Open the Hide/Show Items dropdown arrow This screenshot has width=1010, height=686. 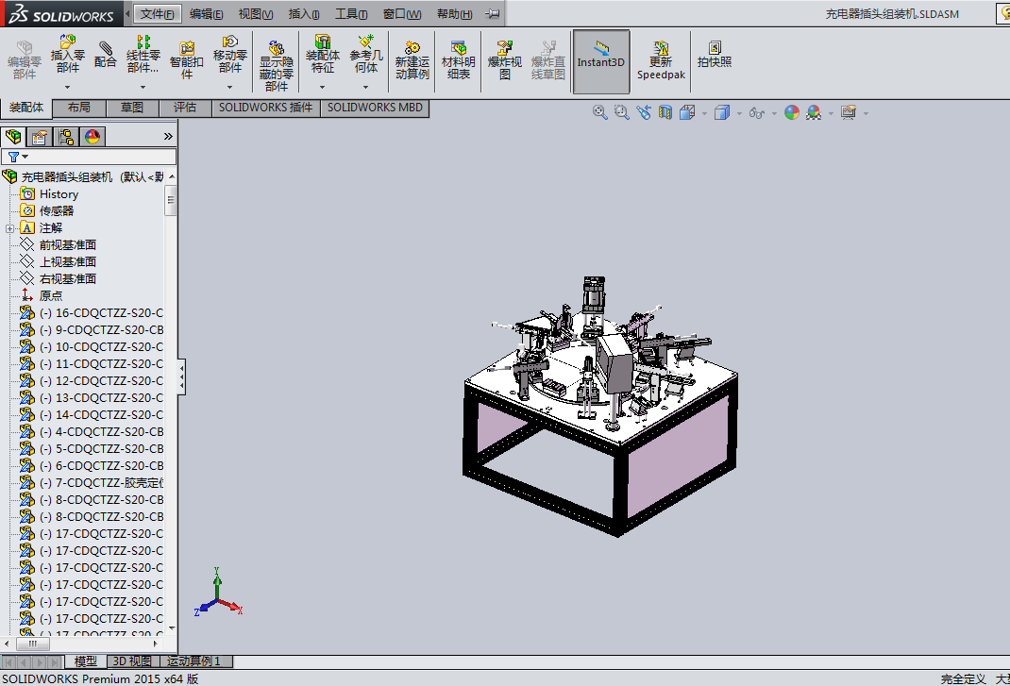(x=774, y=113)
